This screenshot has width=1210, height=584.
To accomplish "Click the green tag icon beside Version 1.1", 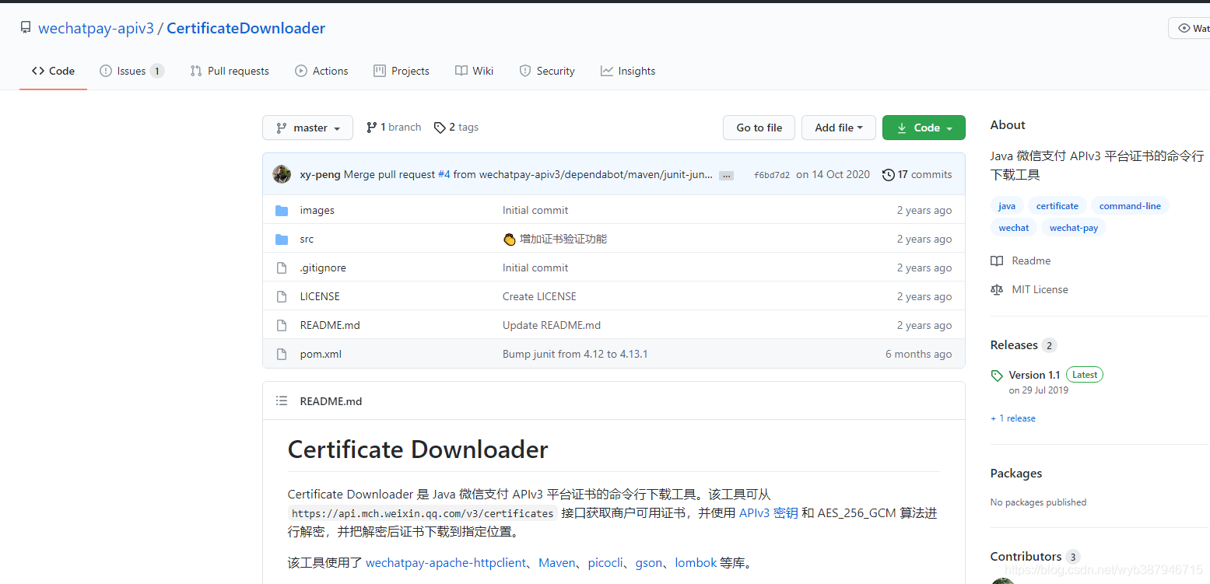I will pyautogui.click(x=997, y=376).
